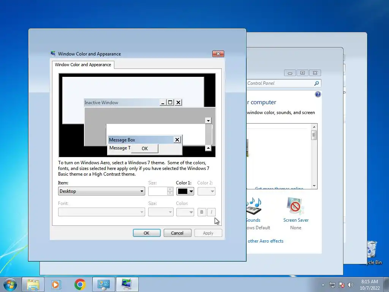
Task: Switch to Control Panel taskbar button
Action: click(104, 284)
